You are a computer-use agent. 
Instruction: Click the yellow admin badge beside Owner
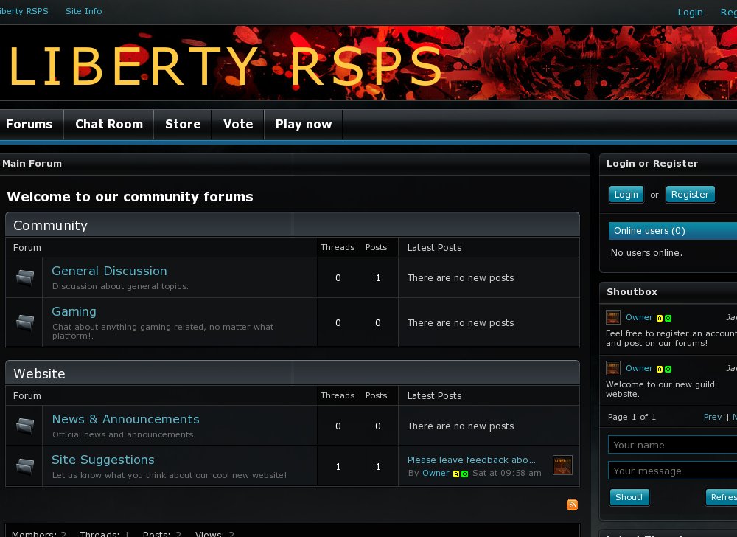click(x=660, y=317)
